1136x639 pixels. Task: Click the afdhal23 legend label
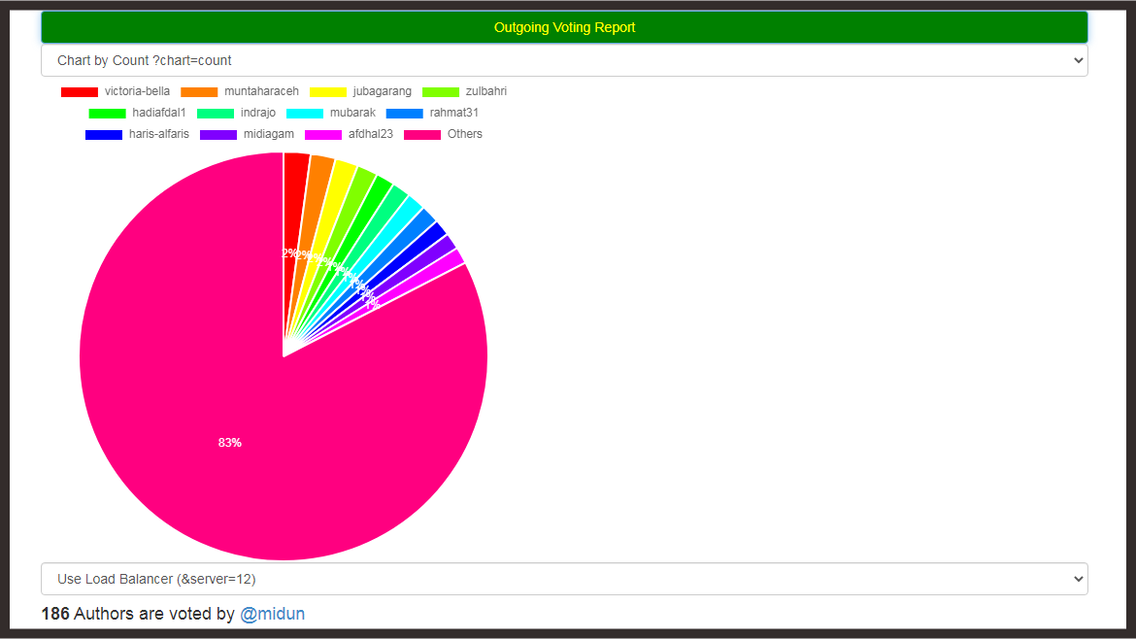point(371,134)
